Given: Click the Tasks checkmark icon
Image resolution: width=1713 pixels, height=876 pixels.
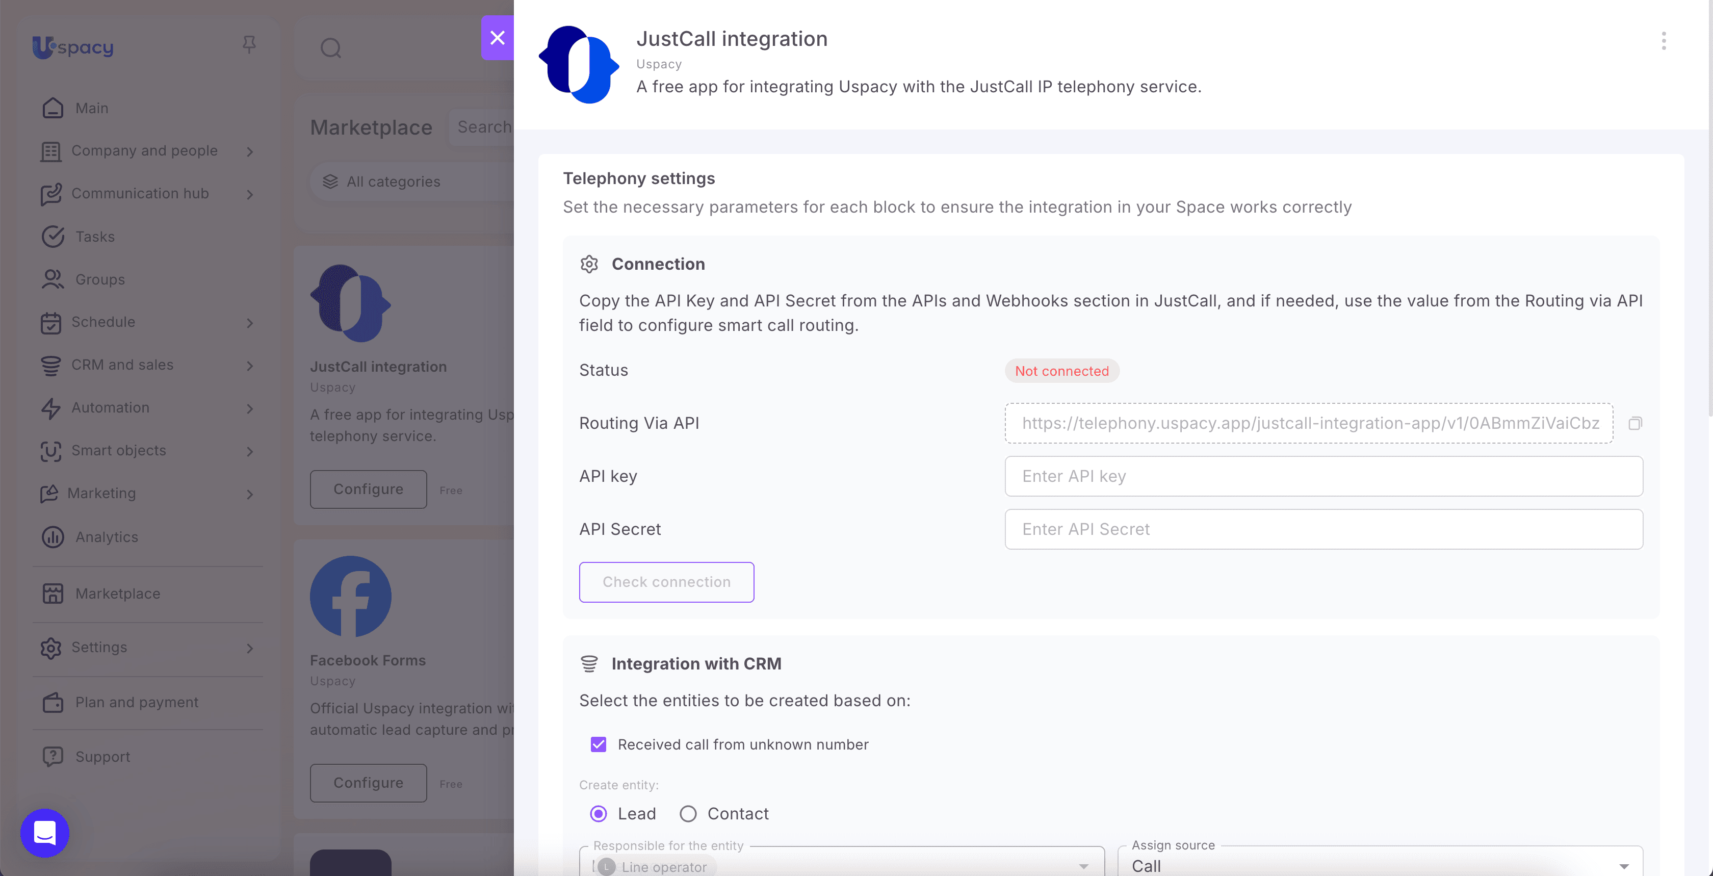Looking at the screenshot, I should pos(53,237).
